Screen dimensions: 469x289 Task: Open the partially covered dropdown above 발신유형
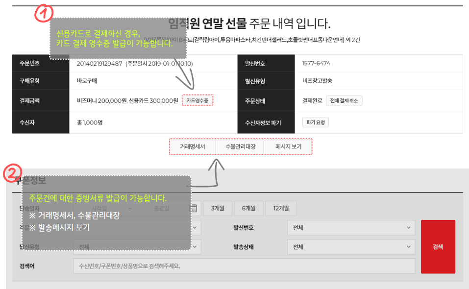pyautogui.click(x=137, y=228)
